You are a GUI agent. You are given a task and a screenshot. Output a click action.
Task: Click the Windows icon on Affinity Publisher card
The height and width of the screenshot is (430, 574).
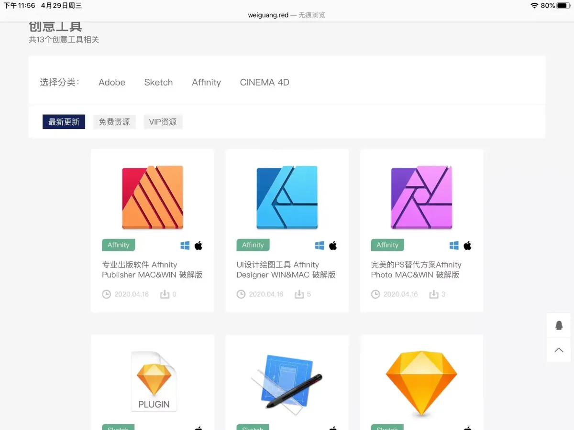click(185, 246)
